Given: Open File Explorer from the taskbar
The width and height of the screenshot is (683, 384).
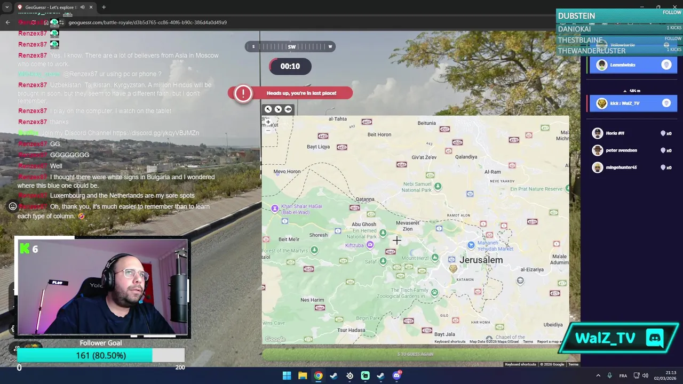Looking at the screenshot, I should pos(303,375).
